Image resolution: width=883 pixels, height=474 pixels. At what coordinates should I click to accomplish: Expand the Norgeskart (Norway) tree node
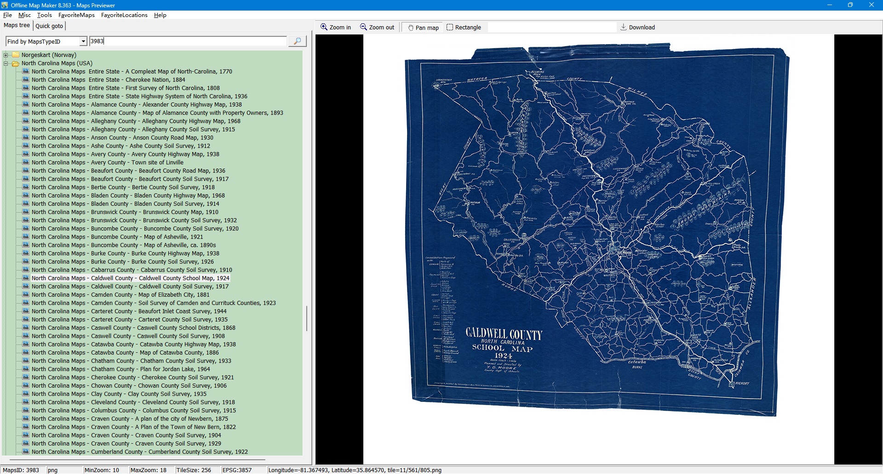6,55
